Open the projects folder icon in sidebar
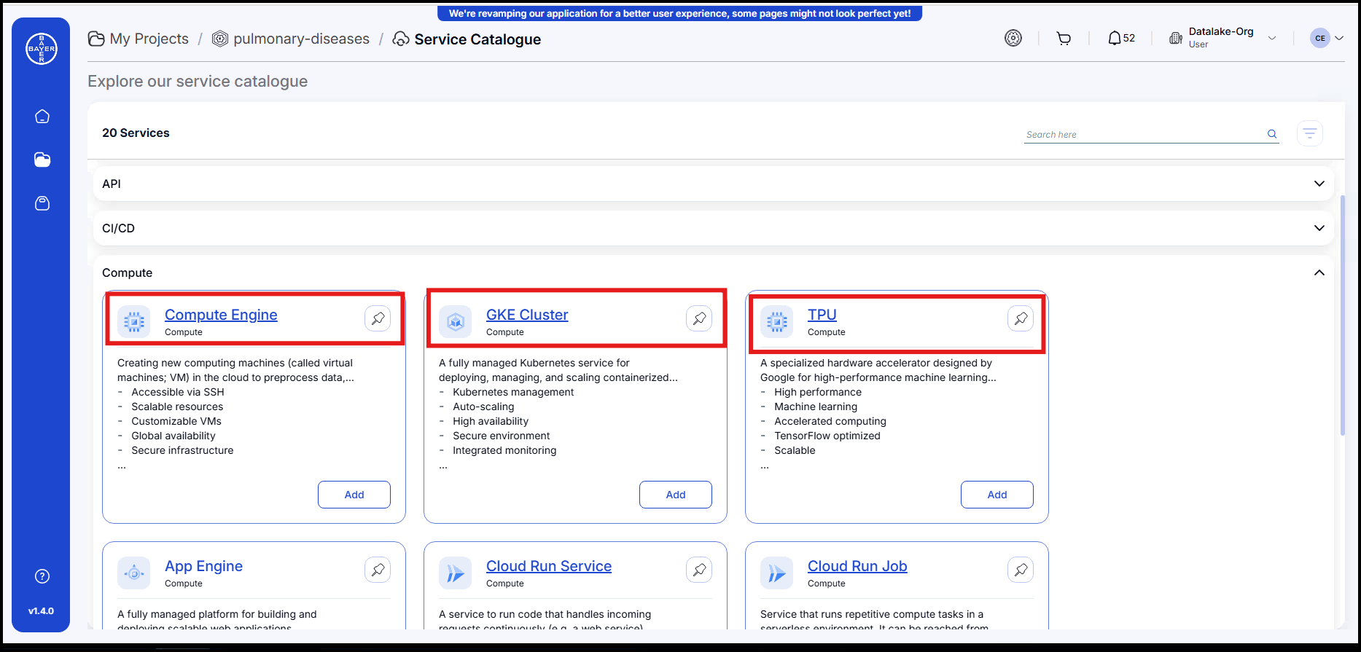 pos(42,160)
